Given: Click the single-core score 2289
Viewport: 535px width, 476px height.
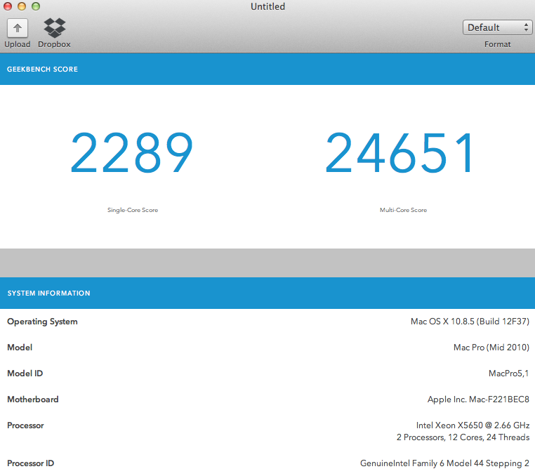Looking at the screenshot, I should point(132,152).
